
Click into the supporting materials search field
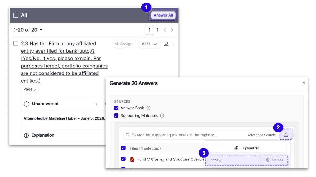pos(184,135)
